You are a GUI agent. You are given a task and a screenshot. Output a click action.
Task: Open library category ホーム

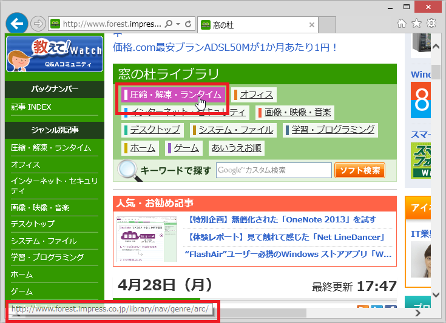coord(140,148)
